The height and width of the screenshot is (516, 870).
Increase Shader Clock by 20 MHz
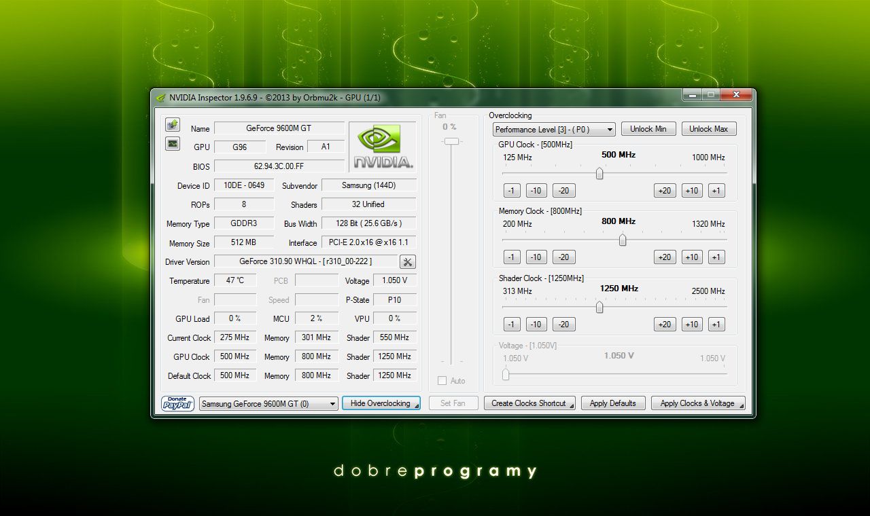tap(664, 325)
